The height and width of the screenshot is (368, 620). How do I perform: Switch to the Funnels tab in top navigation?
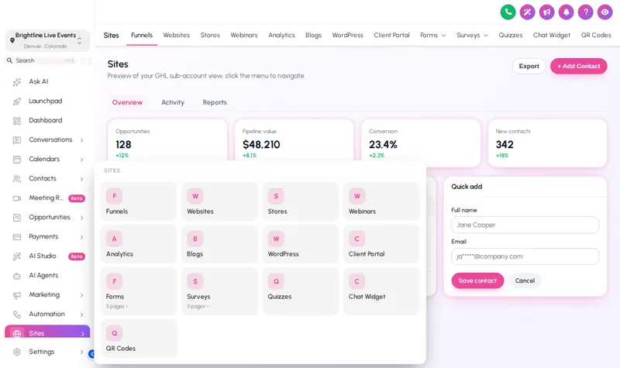click(142, 35)
